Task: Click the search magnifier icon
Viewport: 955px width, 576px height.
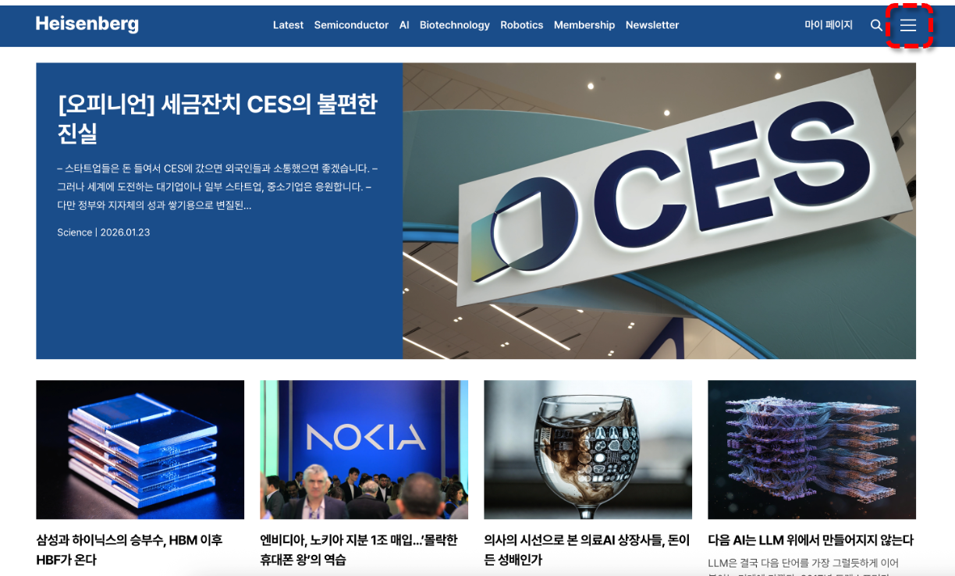Action: click(876, 26)
